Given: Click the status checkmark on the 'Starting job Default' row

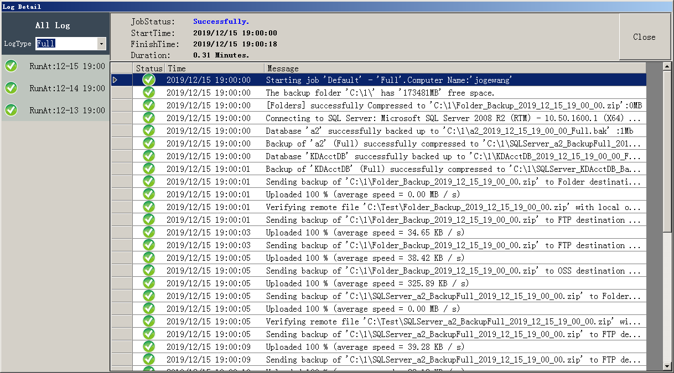Looking at the screenshot, I should click(x=148, y=80).
